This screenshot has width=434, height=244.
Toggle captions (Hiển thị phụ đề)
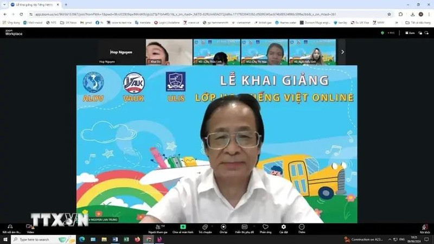(x=245, y=229)
